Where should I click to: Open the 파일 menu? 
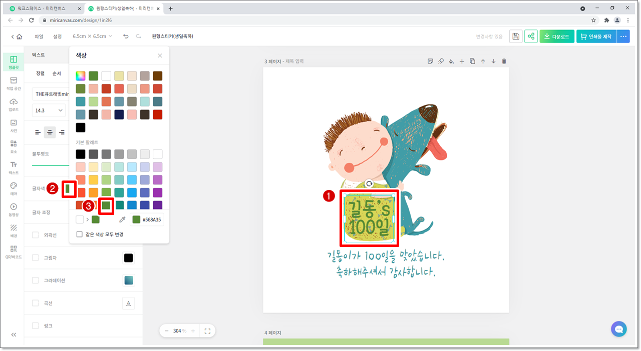pyautogui.click(x=39, y=36)
